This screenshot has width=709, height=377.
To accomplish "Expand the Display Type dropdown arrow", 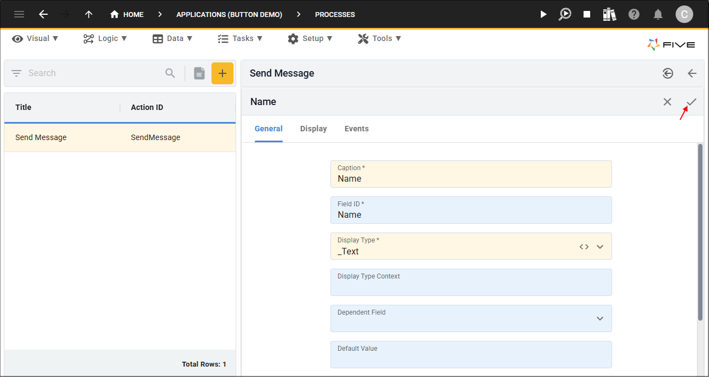I will click(600, 247).
